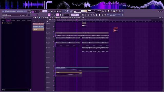Click the Track 22 header
164x92 pixels.
50,74
